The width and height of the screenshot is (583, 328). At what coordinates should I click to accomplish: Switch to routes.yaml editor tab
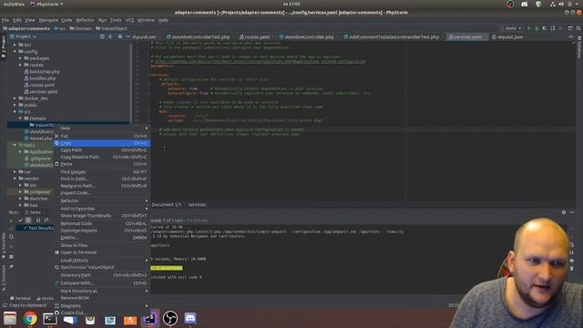click(255, 37)
